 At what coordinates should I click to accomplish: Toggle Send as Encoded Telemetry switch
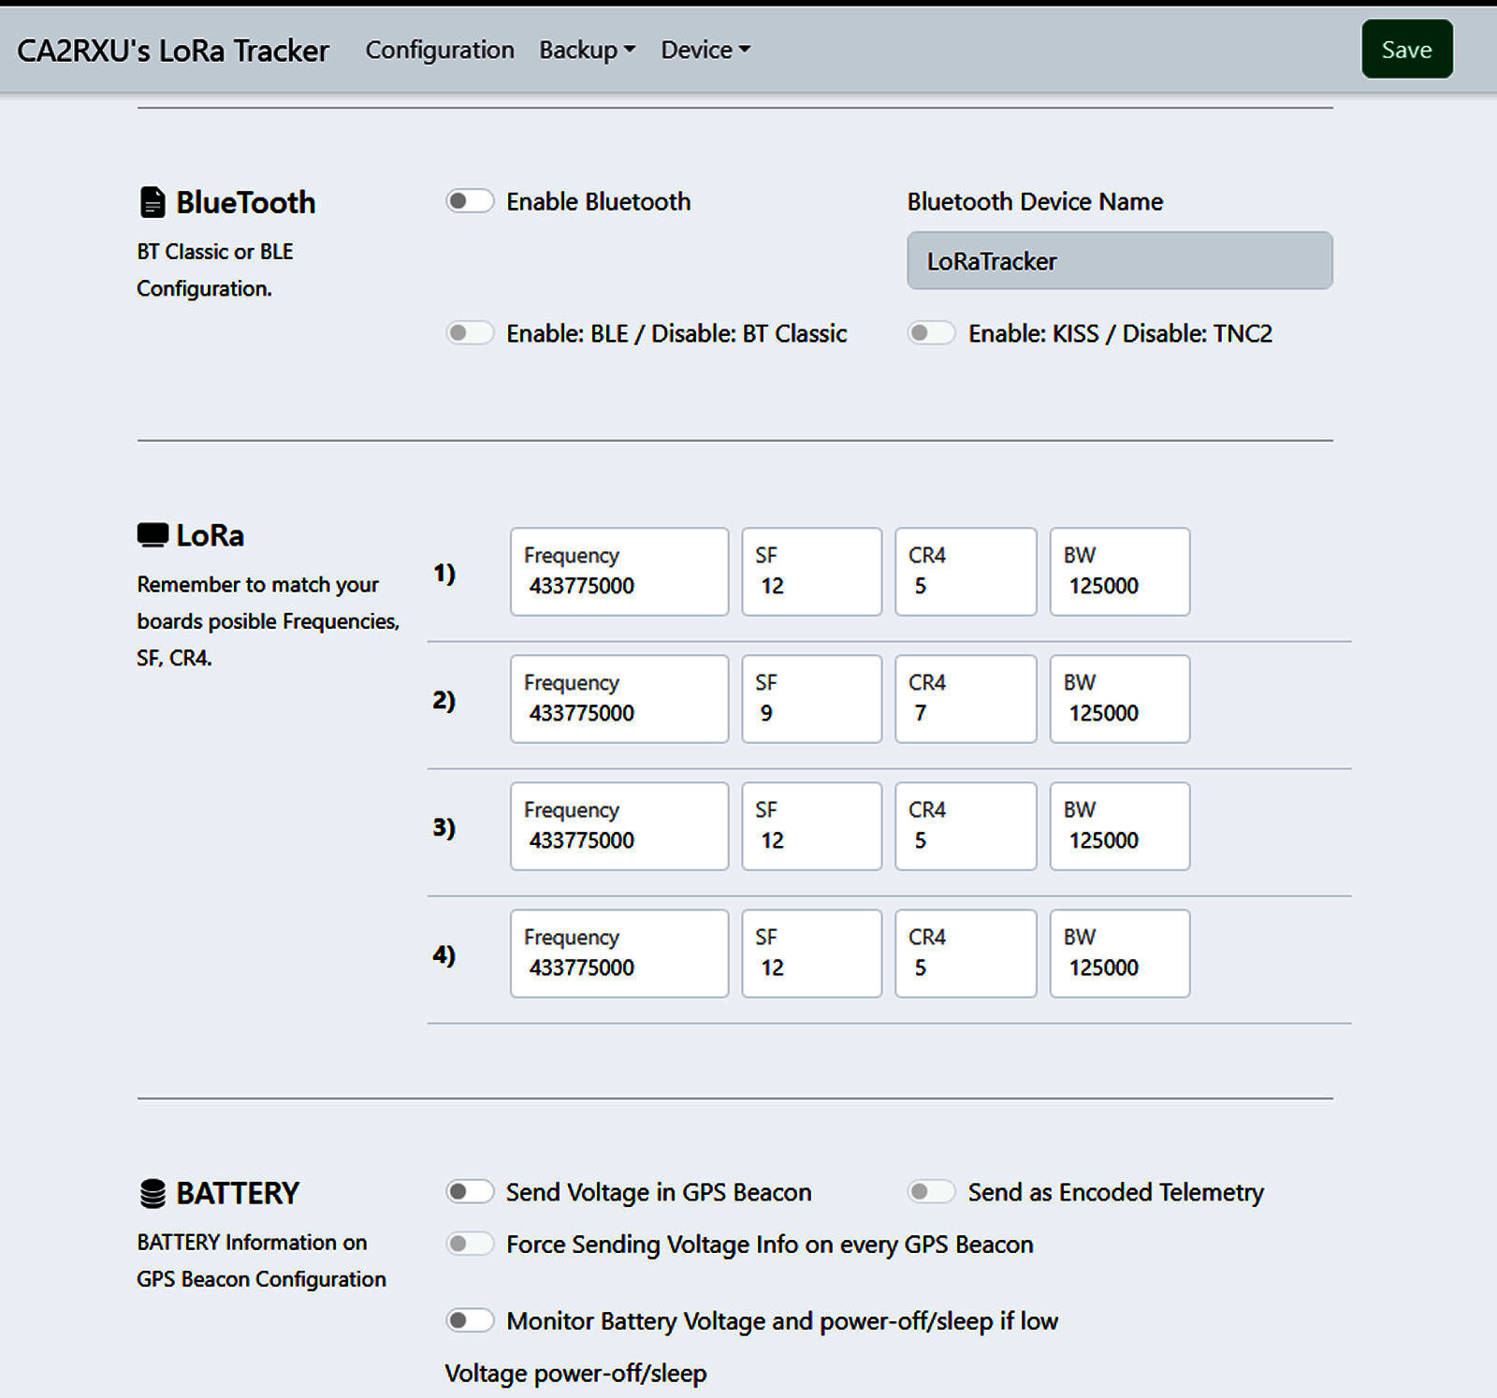coord(931,1191)
